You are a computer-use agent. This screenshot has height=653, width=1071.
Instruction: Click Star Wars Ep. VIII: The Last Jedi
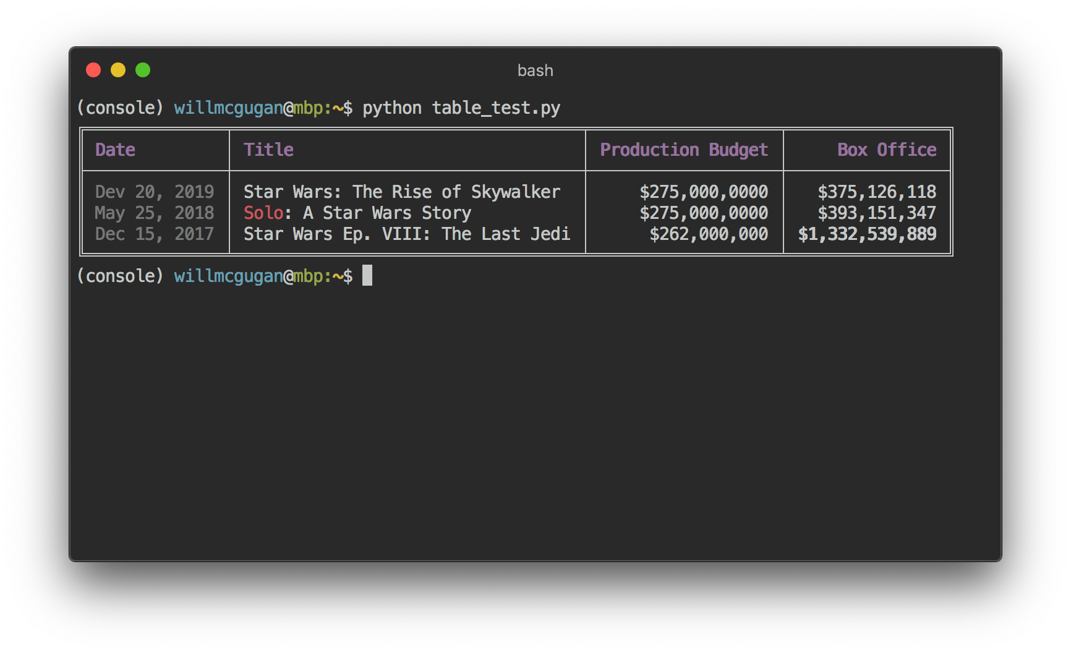(407, 234)
